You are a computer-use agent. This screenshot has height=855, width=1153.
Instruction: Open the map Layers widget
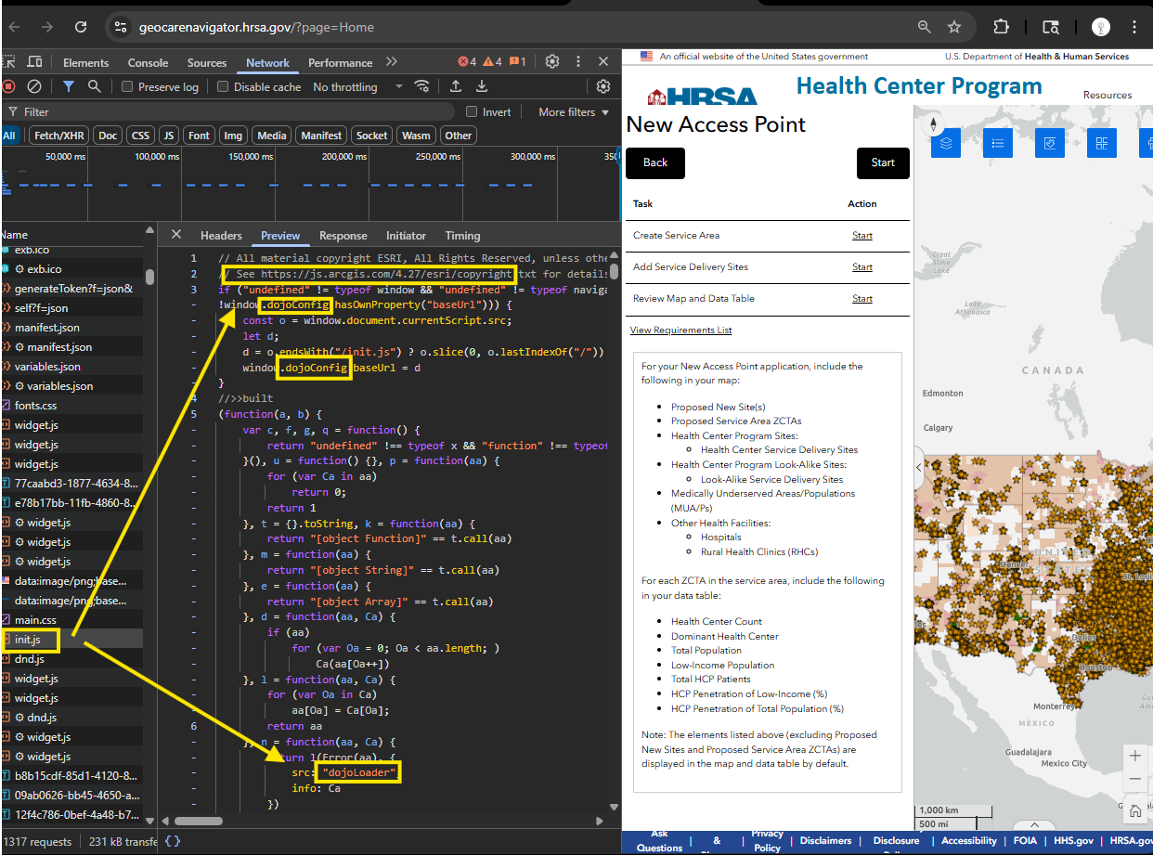(946, 143)
